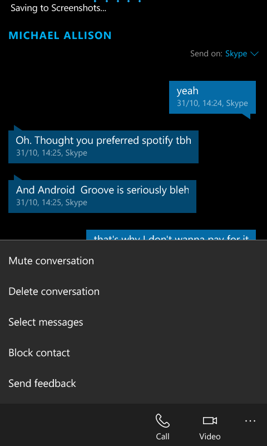
Task: Tap the Call phone icon
Action: [x=162, y=421]
